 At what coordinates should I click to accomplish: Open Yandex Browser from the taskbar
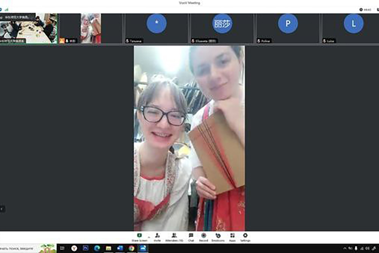click(74, 248)
